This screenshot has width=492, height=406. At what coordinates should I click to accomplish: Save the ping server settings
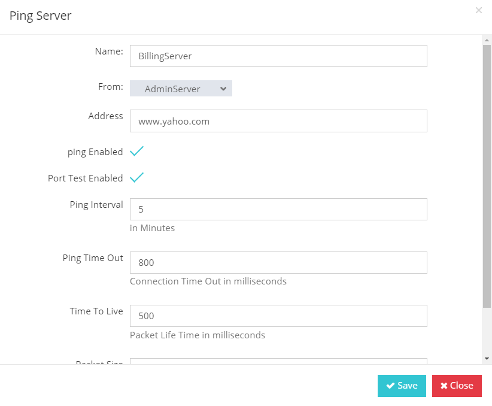click(x=402, y=386)
